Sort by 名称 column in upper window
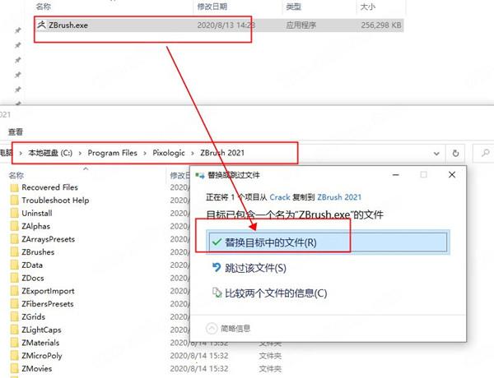Viewport: 494px width, 378px height. coord(44,7)
